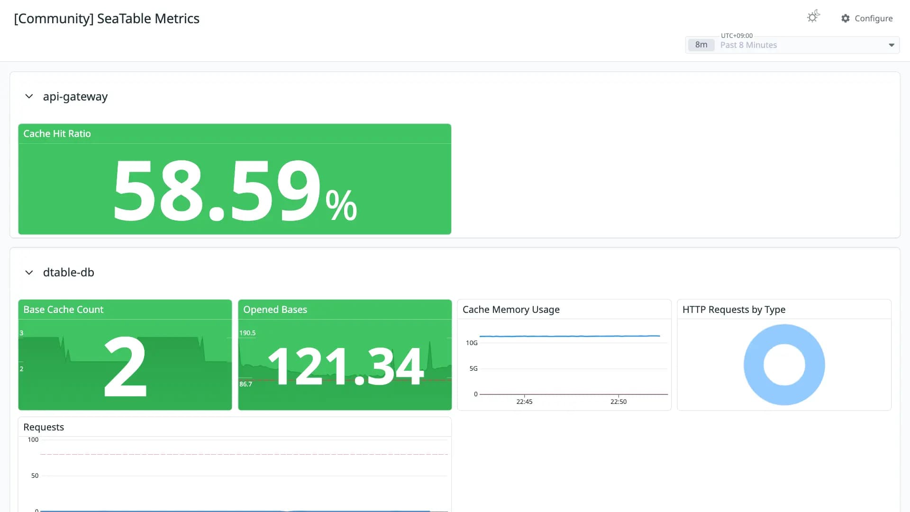The width and height of the screenshot is (910, 512).
Task: Click the Configure gear icon
Action: 846,18
